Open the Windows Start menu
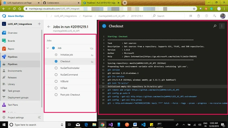The height and width of the screenshot is (128, 228). click(x=4, y=125)
